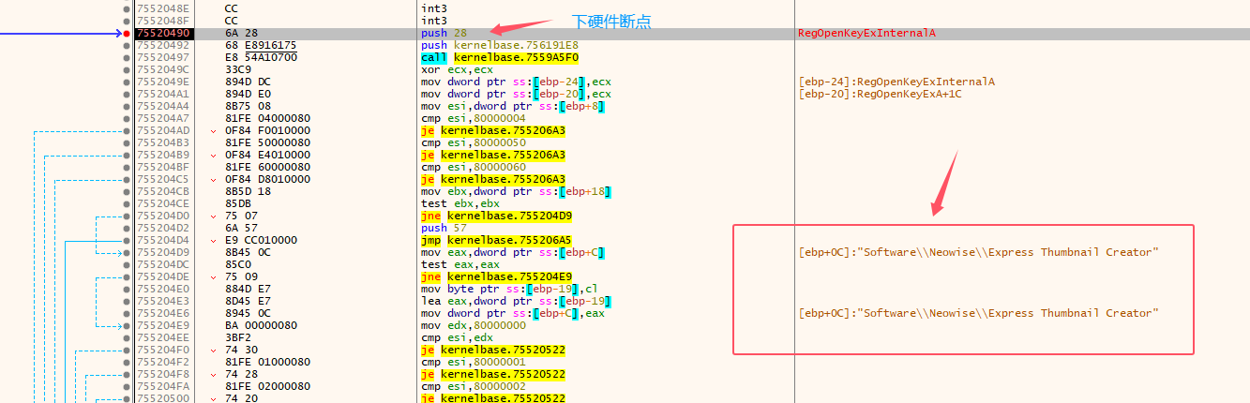The height and width of the screenshot is (403, 1250).
Task: Select je instruction at address 755204F8
Action: point(493,374)
